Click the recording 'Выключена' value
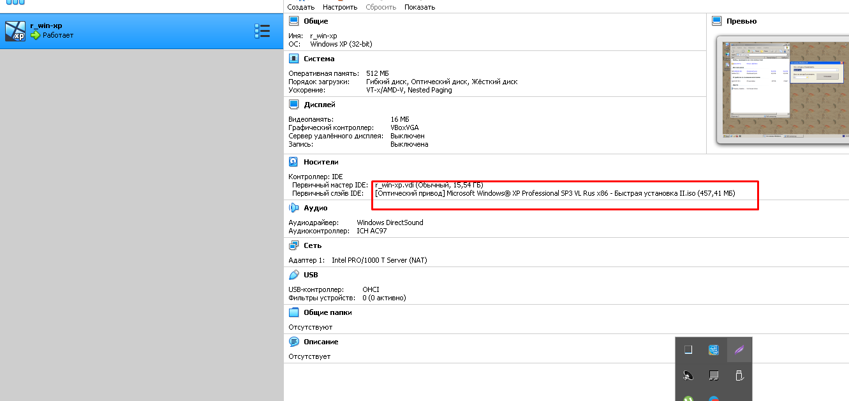 [x=410, y=144]
